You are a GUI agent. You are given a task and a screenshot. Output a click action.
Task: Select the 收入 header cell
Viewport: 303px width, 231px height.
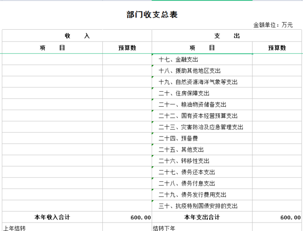click(x=77, y=36)
